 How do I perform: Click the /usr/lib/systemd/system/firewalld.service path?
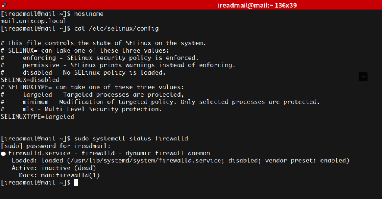pyautogui.click(x=146, y=161)
